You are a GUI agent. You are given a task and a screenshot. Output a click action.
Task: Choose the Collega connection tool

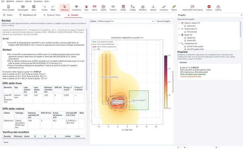click(x=132, y=8)
